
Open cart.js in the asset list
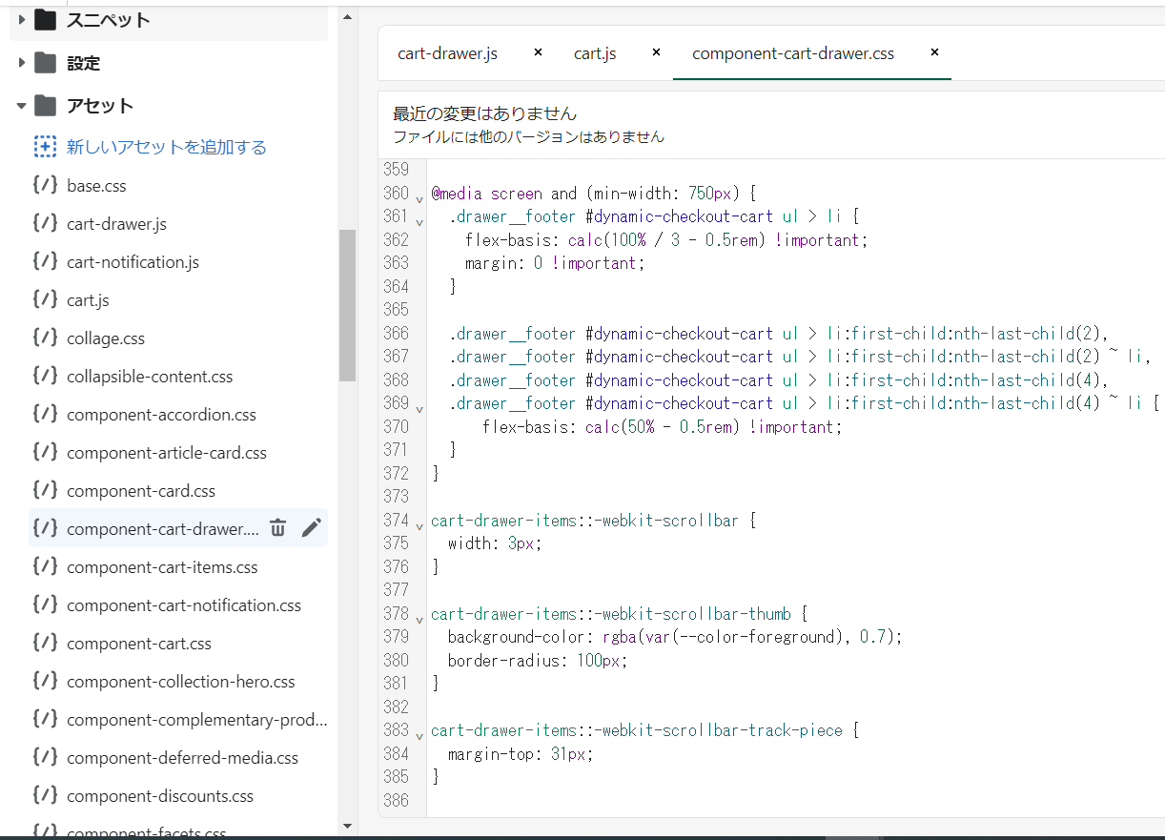click(x=88, y=300)
